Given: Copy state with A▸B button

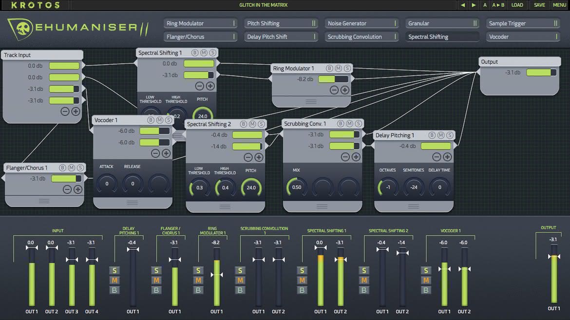Looking at the screenshot, I should point(498,5).
